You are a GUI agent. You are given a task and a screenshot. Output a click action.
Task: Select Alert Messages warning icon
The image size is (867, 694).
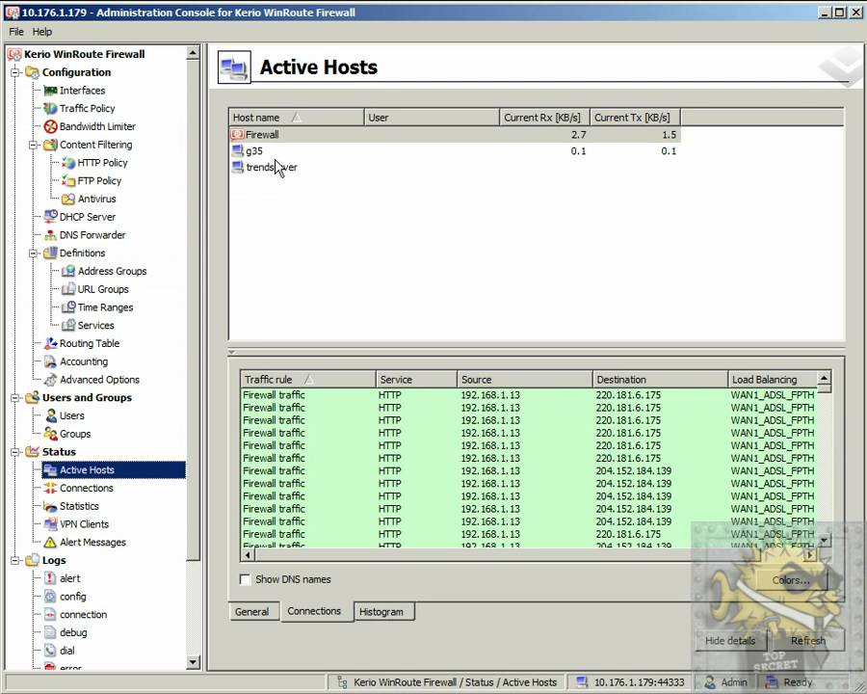coord(50,543)
